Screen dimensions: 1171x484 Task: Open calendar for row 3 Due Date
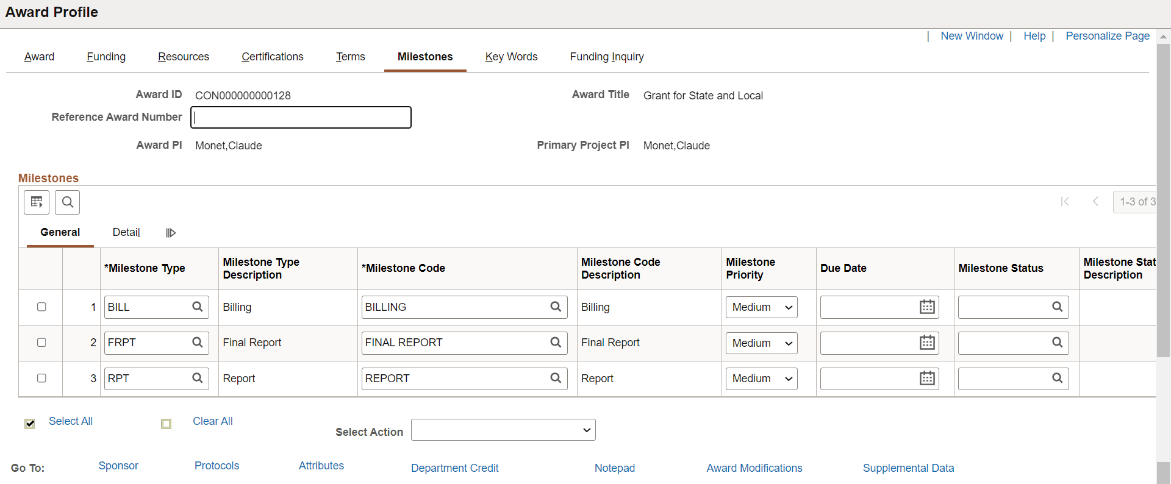point(927,378)
